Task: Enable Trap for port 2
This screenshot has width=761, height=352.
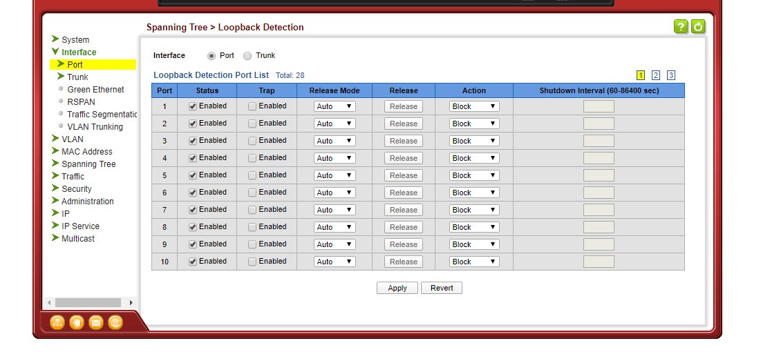Action: point(252,124)
